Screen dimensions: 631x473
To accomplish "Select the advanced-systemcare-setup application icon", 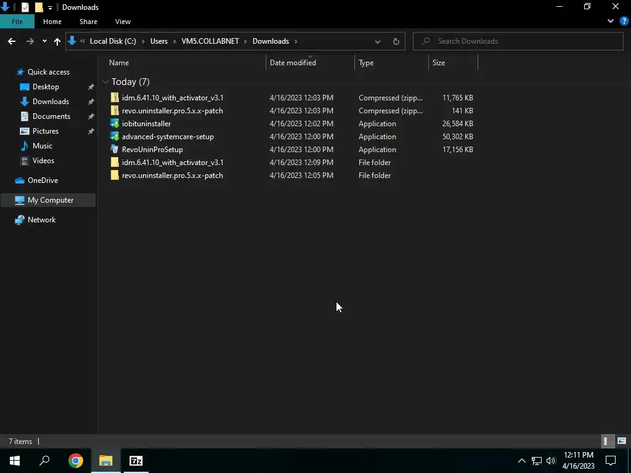I will pos(115,136).
